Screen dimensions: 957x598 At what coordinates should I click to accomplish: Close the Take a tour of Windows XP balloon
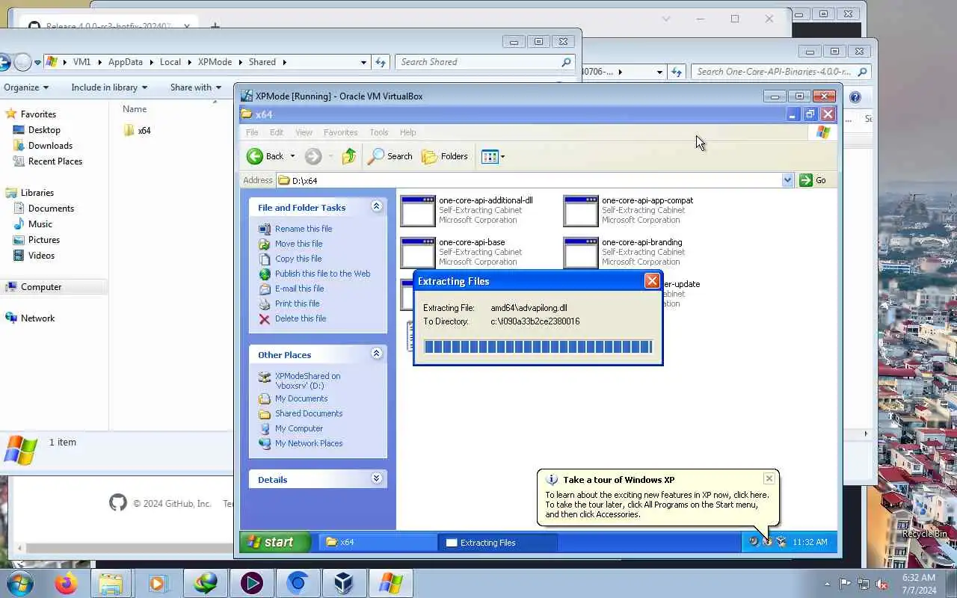click(x=769, y=478)
